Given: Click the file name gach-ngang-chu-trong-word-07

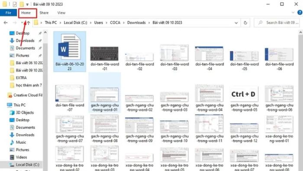Looking at the screenshot, I should click(70, 138).
